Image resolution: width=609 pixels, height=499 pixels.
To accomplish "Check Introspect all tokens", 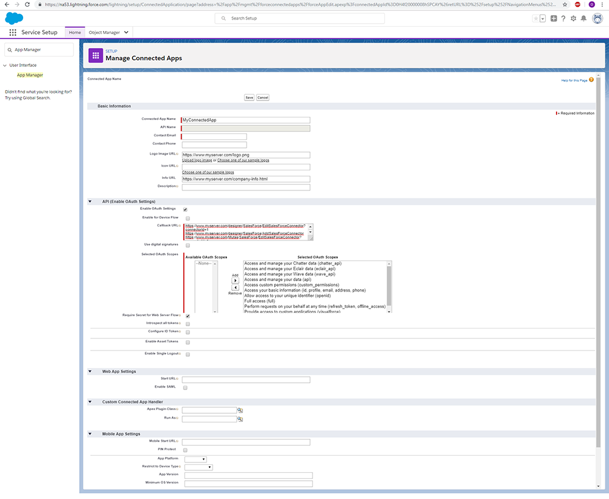I will pyautogui.click(x=188, y=324).
